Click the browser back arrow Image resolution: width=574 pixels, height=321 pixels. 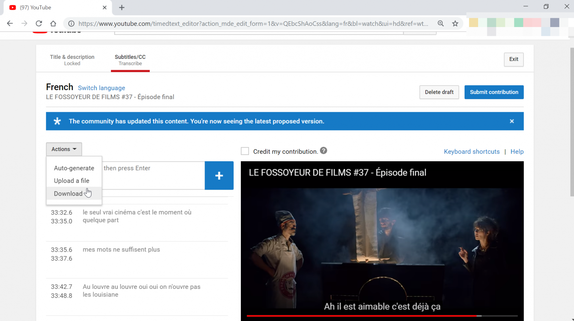click(x=10, y=23)
